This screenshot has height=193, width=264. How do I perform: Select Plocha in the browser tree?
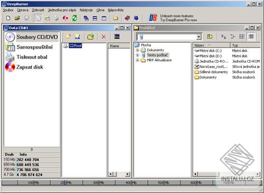pyautogui.click(x=146, y=45)
